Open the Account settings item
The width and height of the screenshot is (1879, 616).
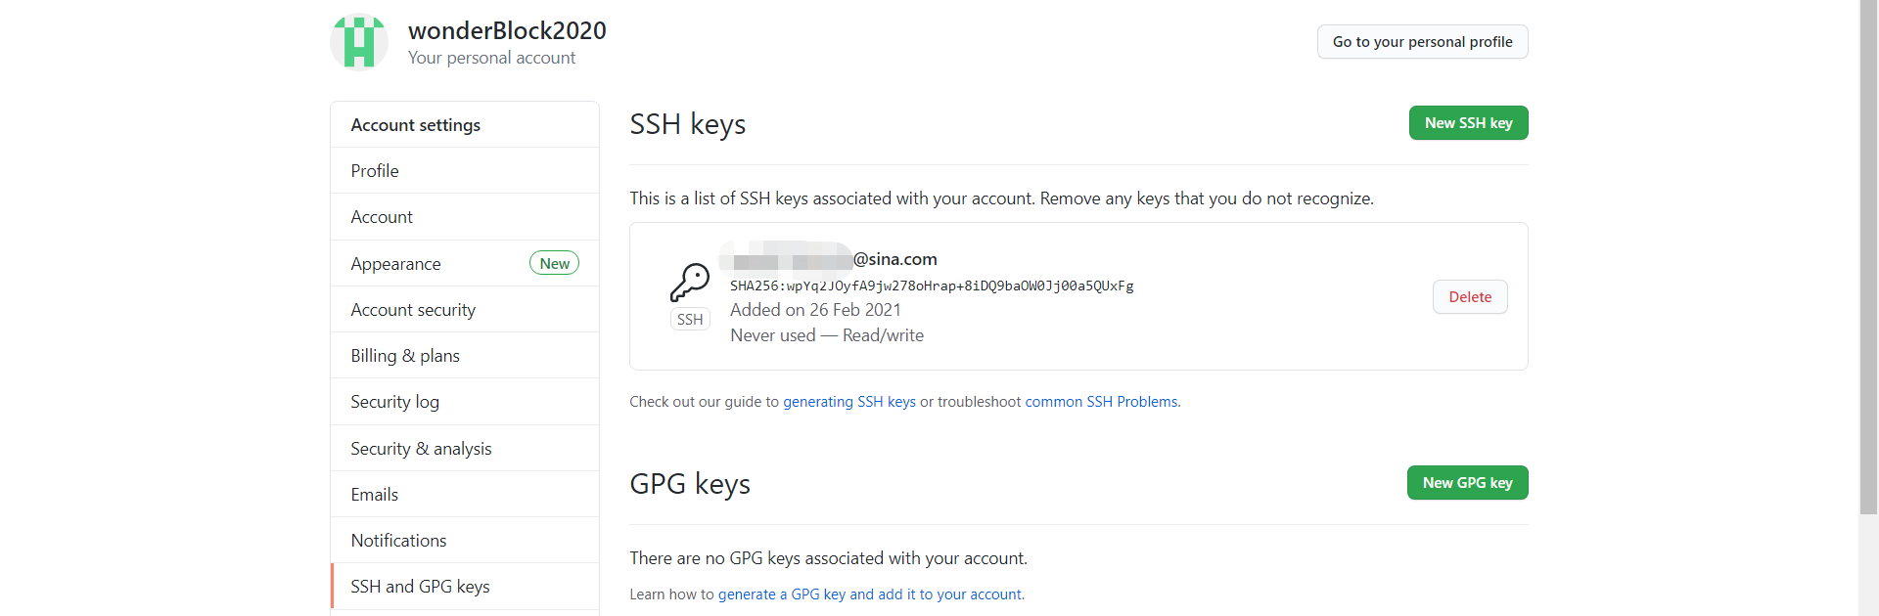[382, 217]
